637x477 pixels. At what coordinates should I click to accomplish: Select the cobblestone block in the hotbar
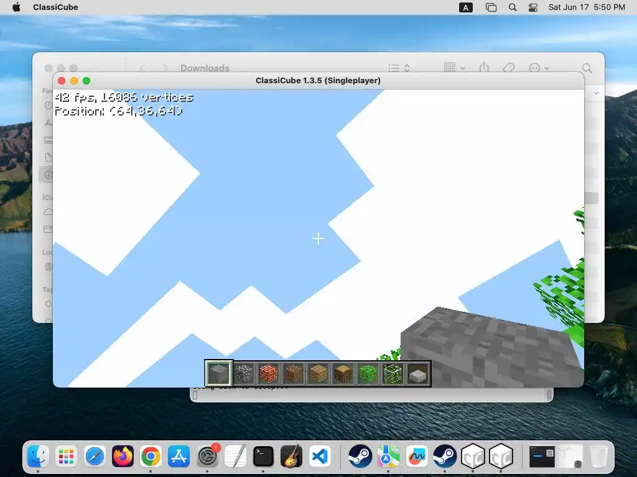click(243, 373)
